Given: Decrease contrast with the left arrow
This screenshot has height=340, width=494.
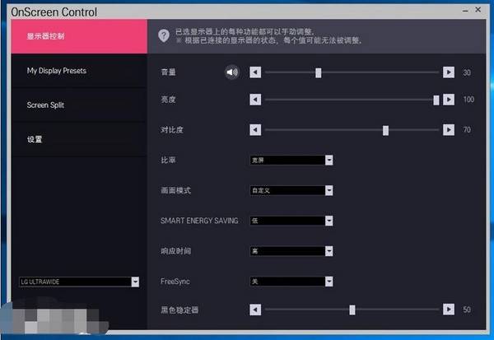Looking at the screenshot, I should click(x=255, y=130).
